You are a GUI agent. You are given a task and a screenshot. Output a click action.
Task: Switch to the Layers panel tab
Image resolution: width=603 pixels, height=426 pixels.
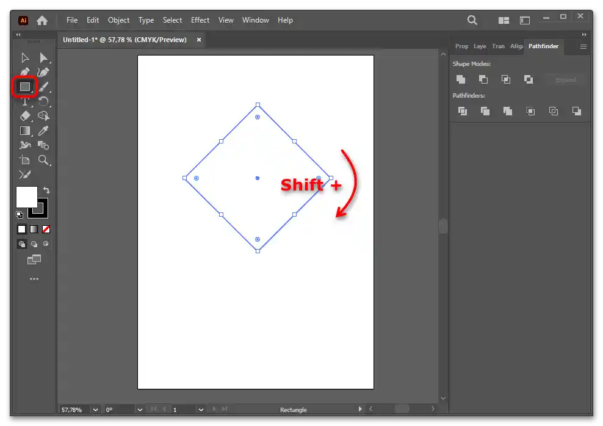480,46
